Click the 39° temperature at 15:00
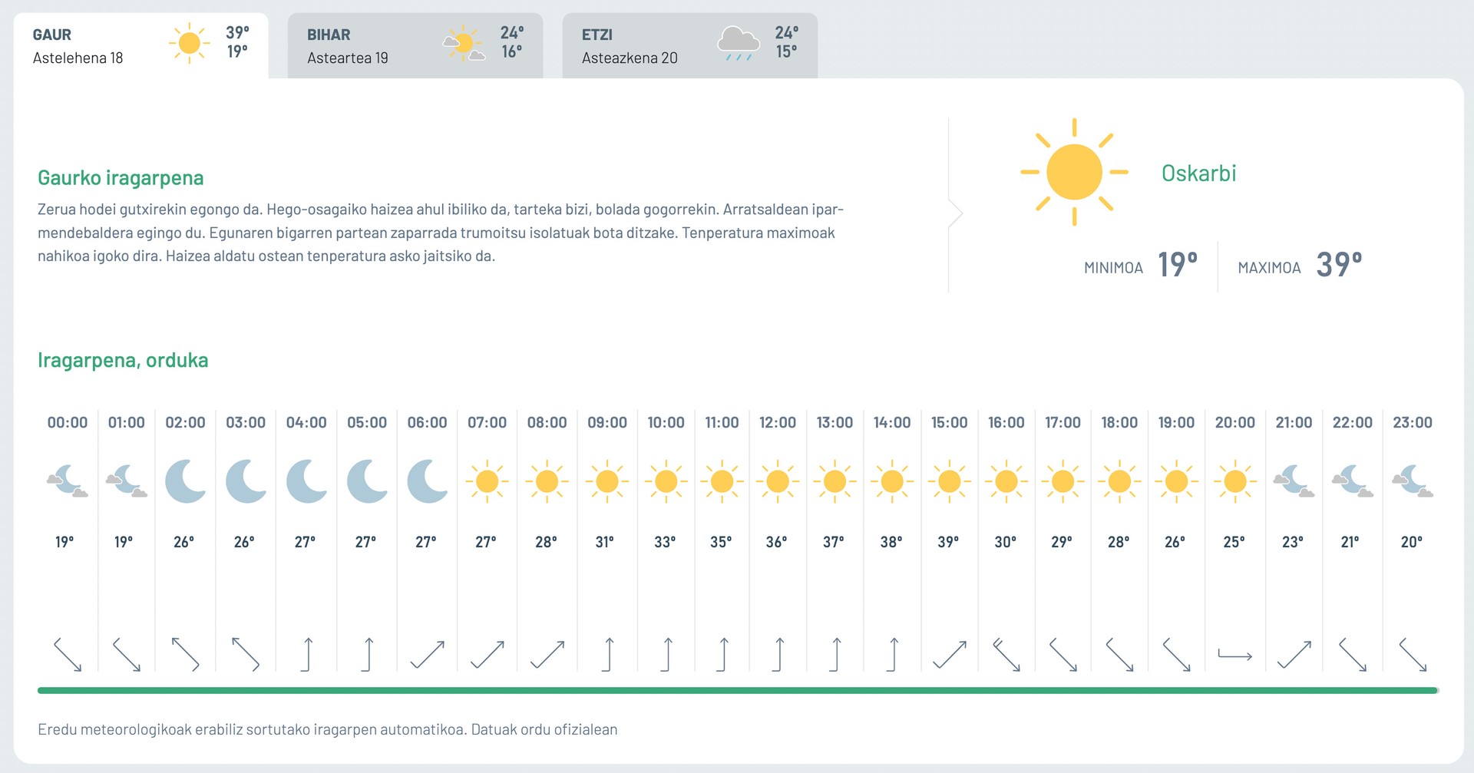1474x773 pixels. (948, 542)
